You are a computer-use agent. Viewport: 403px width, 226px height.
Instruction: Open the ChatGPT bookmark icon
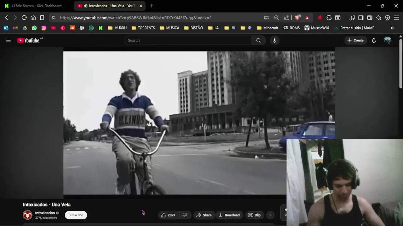[82, 28]
